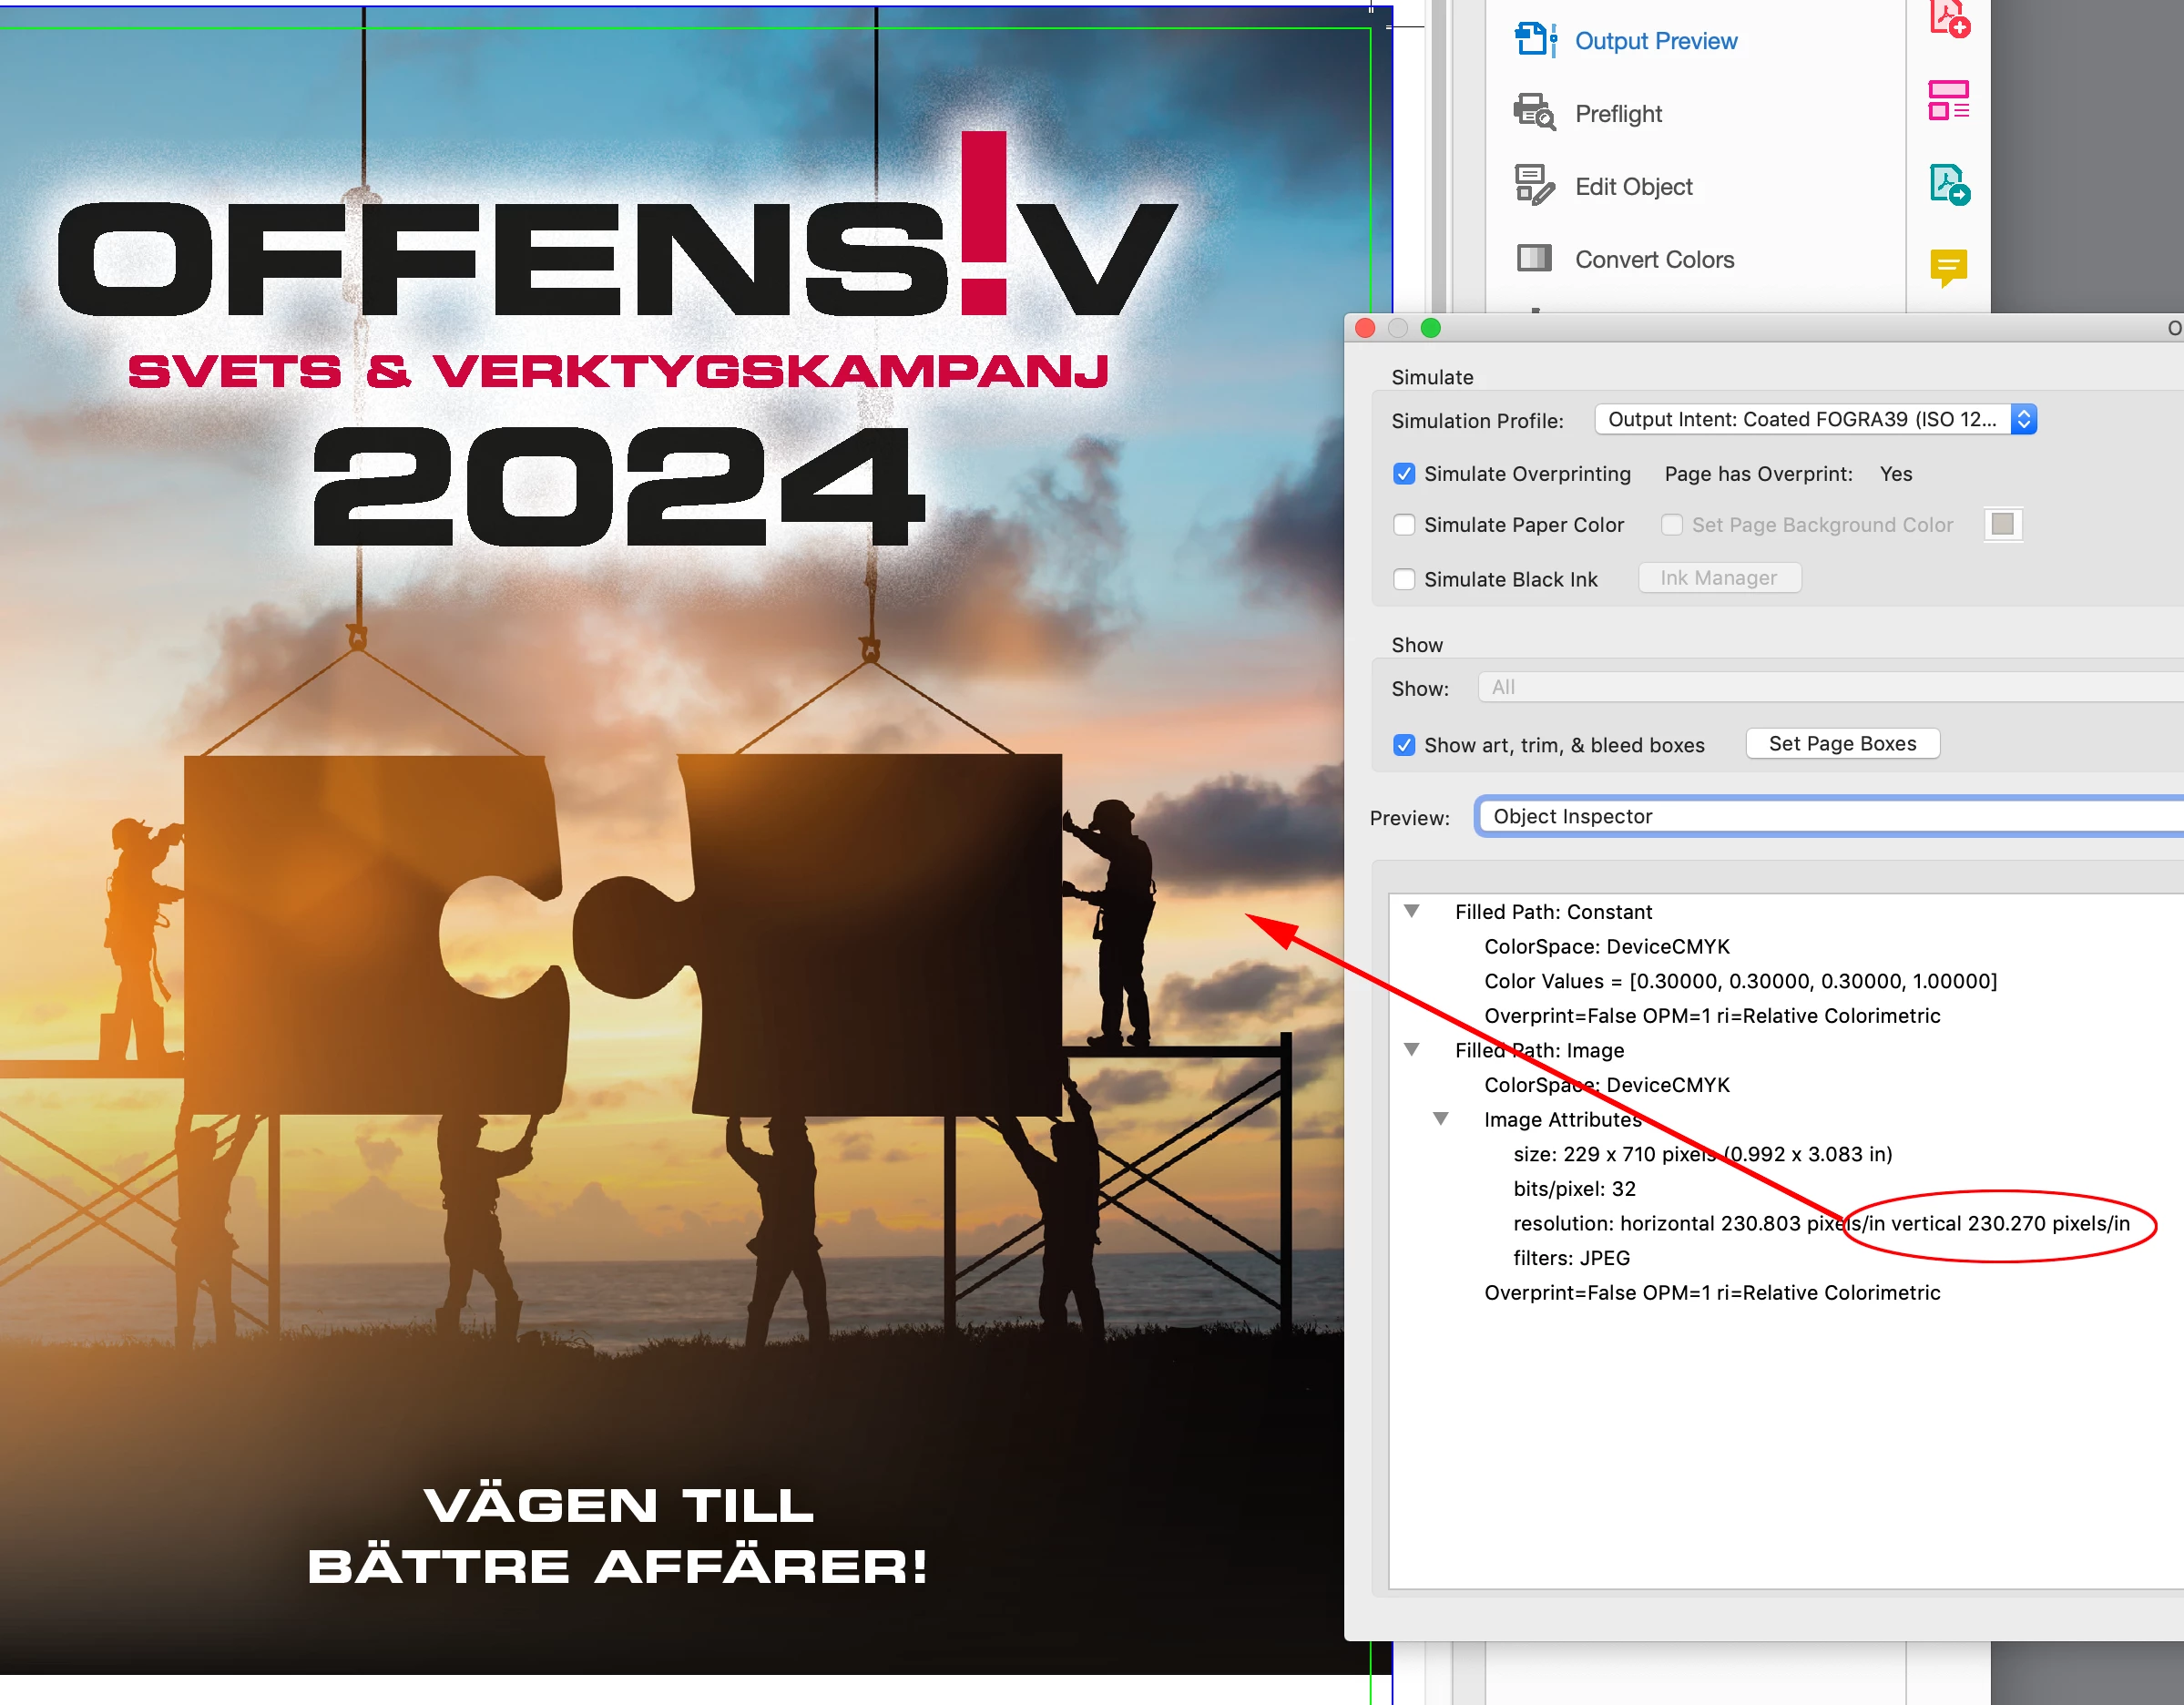
Task: Select the Edit Object tool icon
Action: pyautogui.click(x=1534, y=185)
